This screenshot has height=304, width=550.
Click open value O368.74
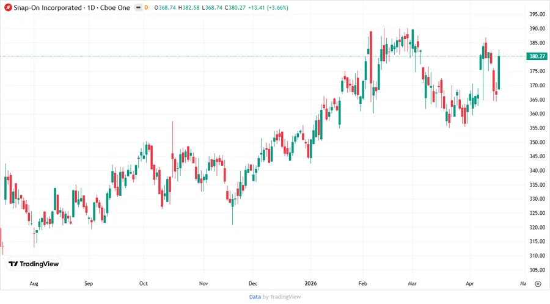point(165,7)
